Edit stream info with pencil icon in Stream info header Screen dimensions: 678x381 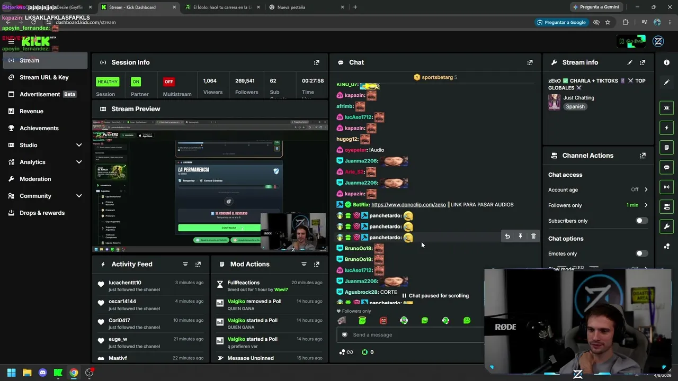click(630, 62)
